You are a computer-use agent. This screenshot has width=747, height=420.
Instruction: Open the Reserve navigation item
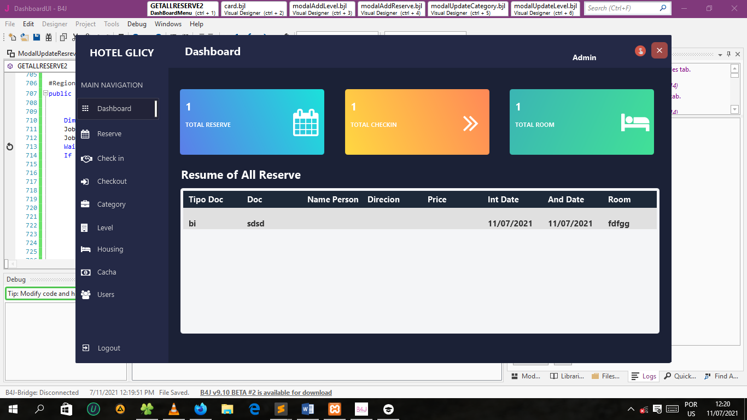109,134
